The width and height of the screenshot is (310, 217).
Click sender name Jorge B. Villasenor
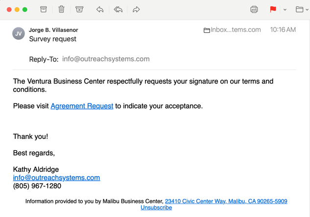53,30
